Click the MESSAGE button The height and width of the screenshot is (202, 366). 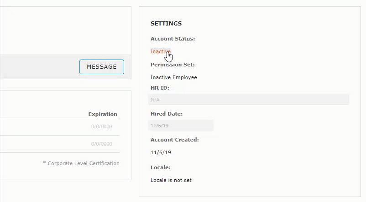pos(101,66)
